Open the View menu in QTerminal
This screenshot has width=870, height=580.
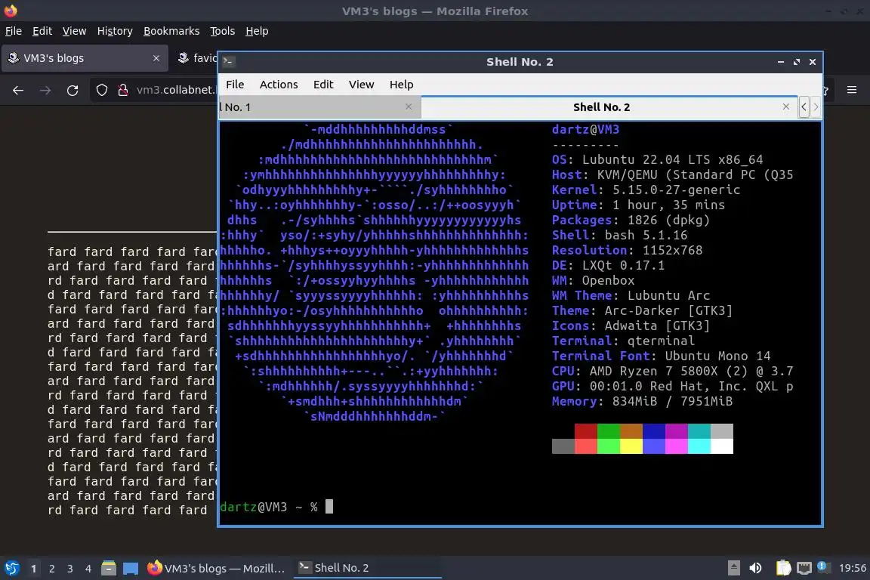(361, 85)
